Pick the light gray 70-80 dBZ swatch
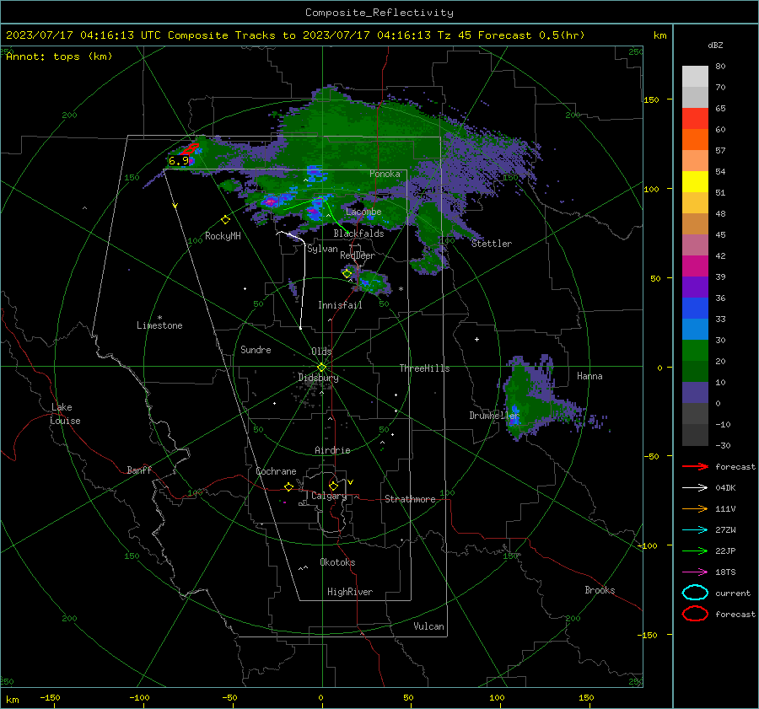 [695, 77]
